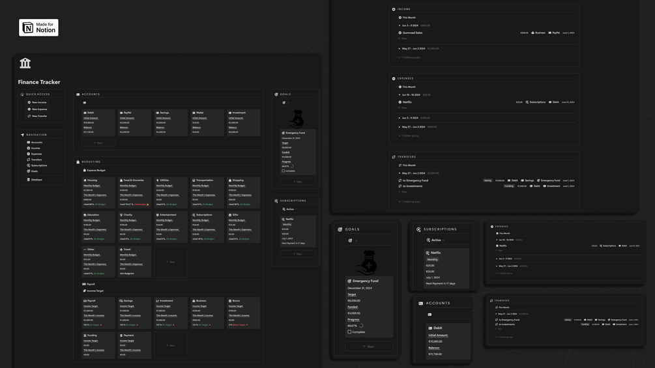This screenshot has width=655, height=368.
Task: Click the Transportation budget card icon
Action: 194,180
